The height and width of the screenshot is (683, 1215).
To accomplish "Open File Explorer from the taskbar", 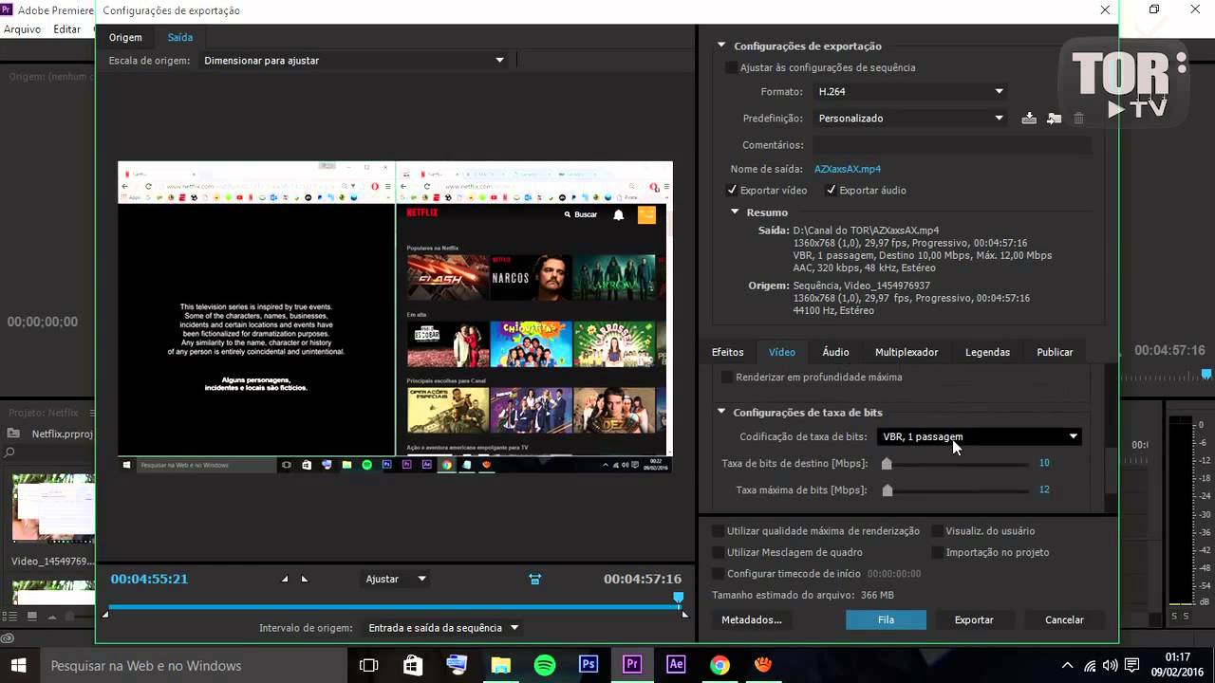I will [500, 665].
